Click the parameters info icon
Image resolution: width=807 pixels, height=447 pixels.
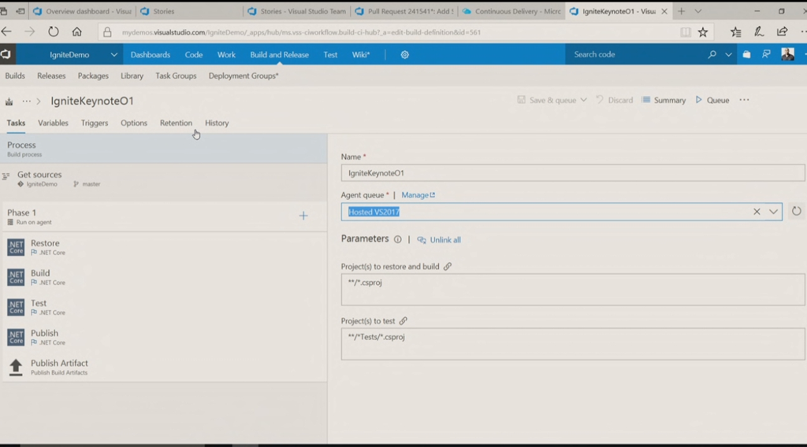click(397, 239)
